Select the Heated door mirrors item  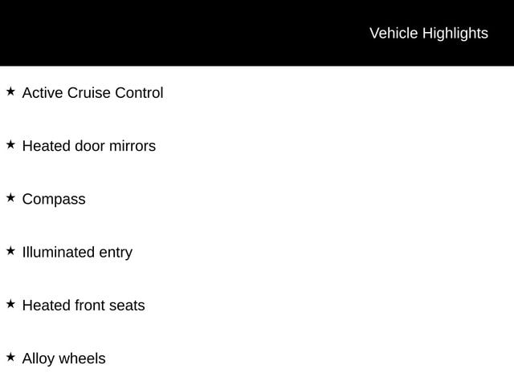[88, 146]
